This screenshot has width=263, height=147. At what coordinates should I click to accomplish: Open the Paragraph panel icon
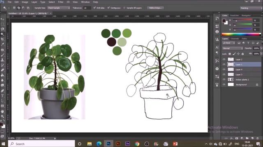[x=217, y=53]
